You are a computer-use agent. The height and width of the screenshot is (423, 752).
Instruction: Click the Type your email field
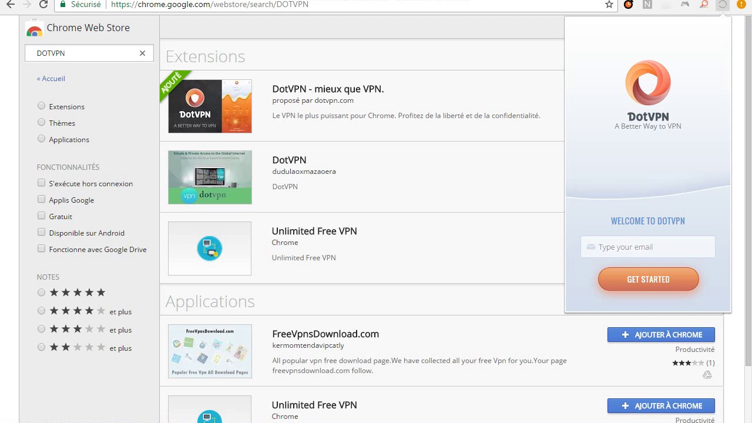(x=648, y=247)
